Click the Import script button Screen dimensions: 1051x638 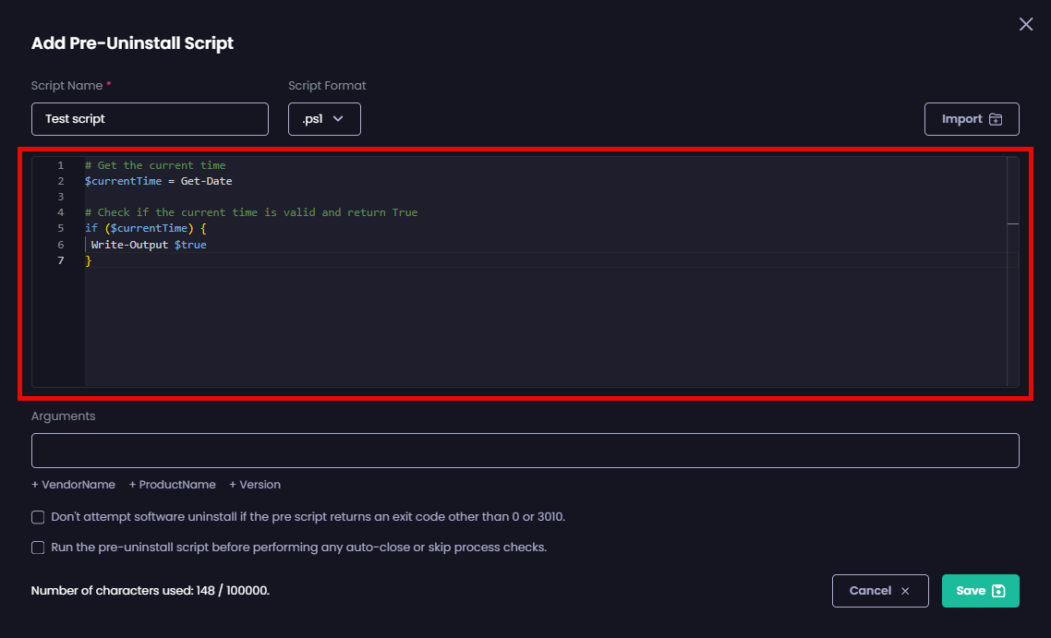(972, 119)
